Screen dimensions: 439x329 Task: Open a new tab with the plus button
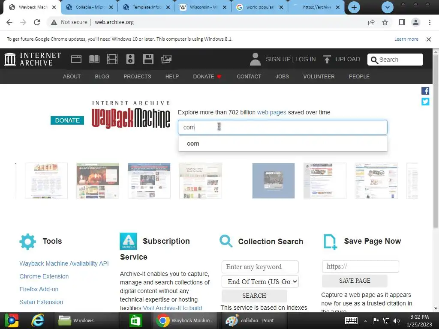pyautogui.click(x=354, y=7)
